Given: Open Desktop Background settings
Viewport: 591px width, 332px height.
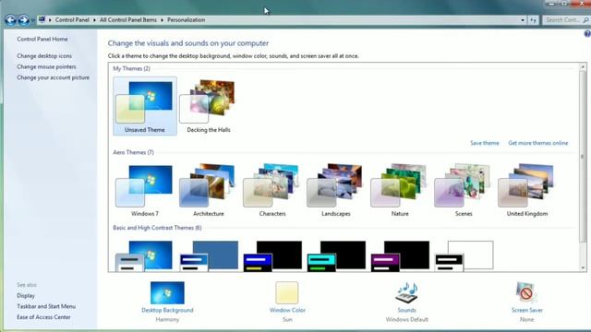Looking at the screenshot, I should (x=167, y=293).
